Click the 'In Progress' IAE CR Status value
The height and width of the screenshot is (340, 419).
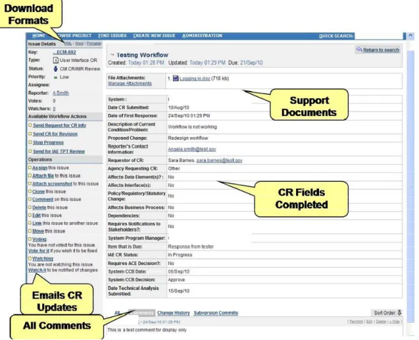point(180,255)
